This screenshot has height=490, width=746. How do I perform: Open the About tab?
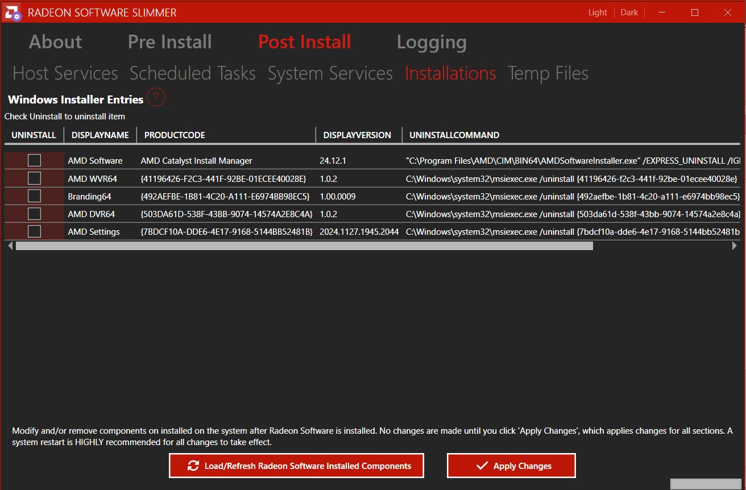pyautogui.click(x=55, y=41)
